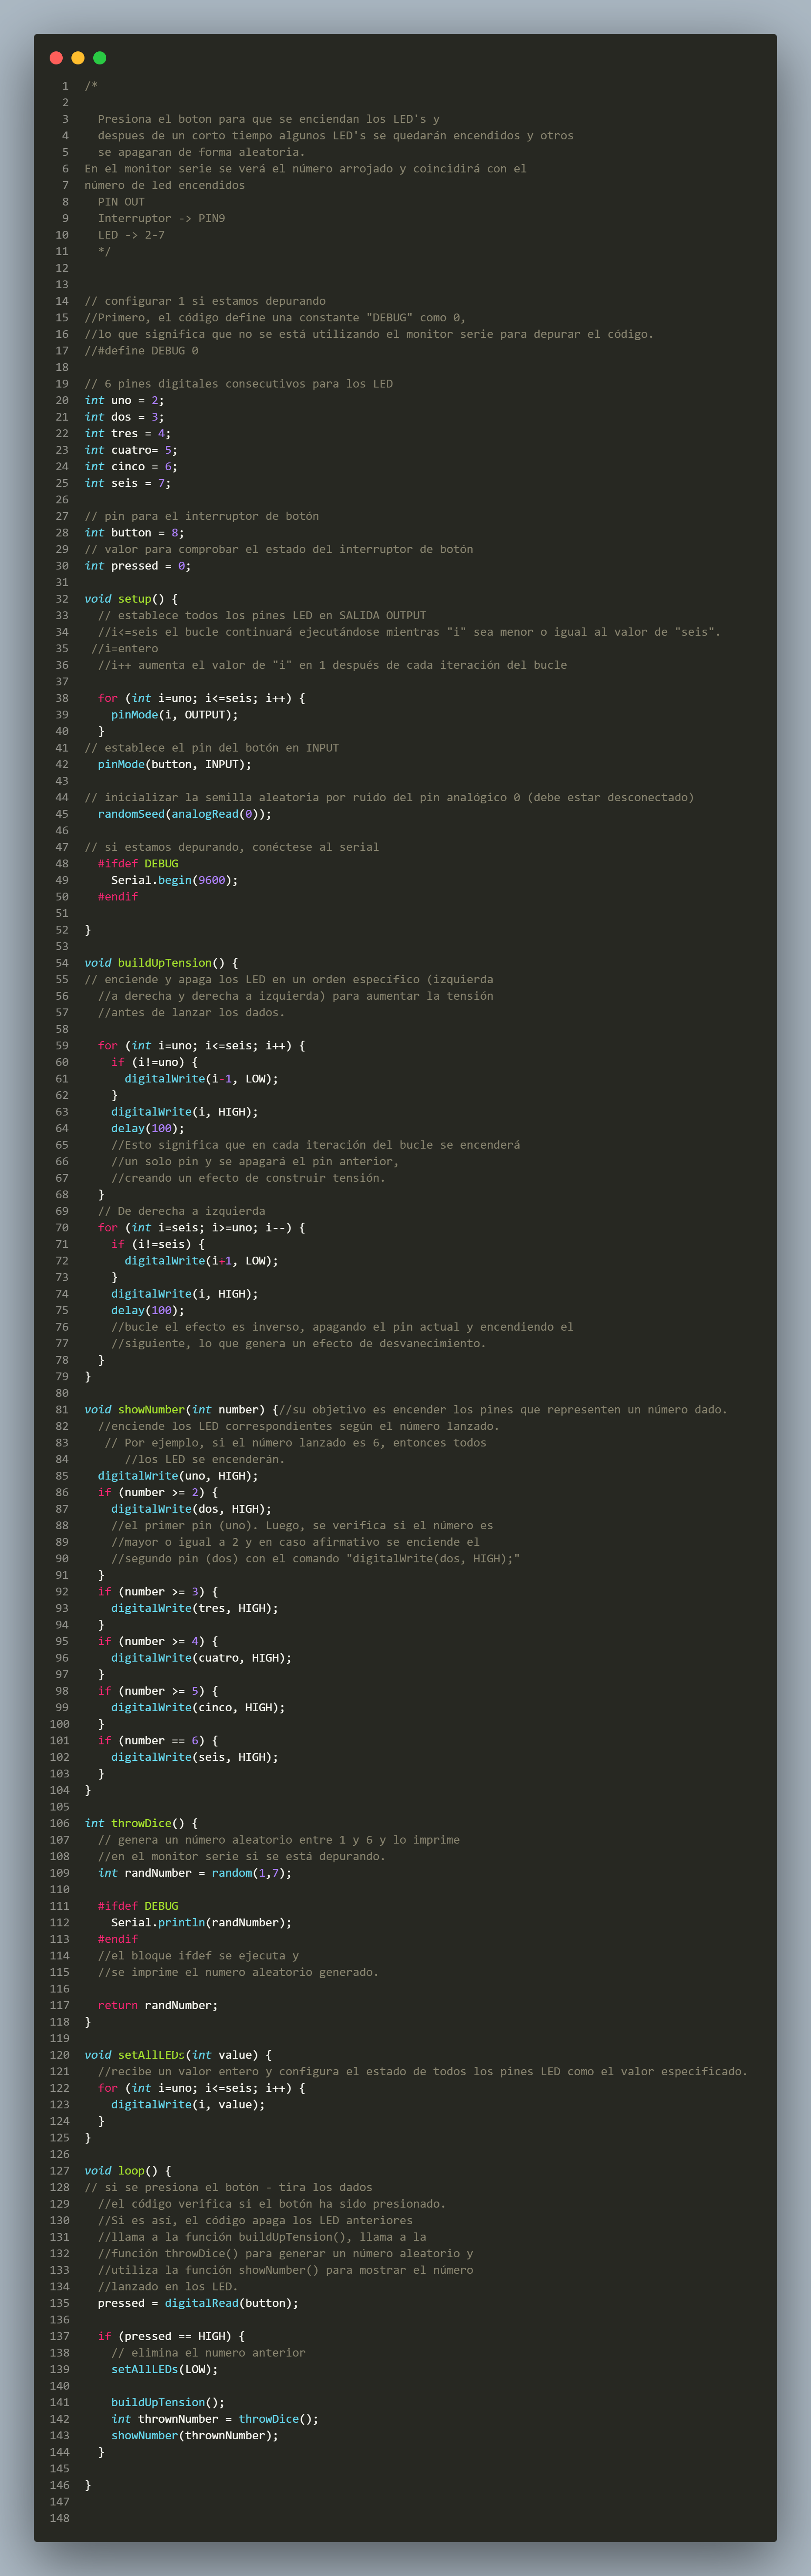The height and width of the screenshot is (2576, 811).
Task: Click the "pinMode(i, OUTPUT);" statement
Action: [175, 715]
